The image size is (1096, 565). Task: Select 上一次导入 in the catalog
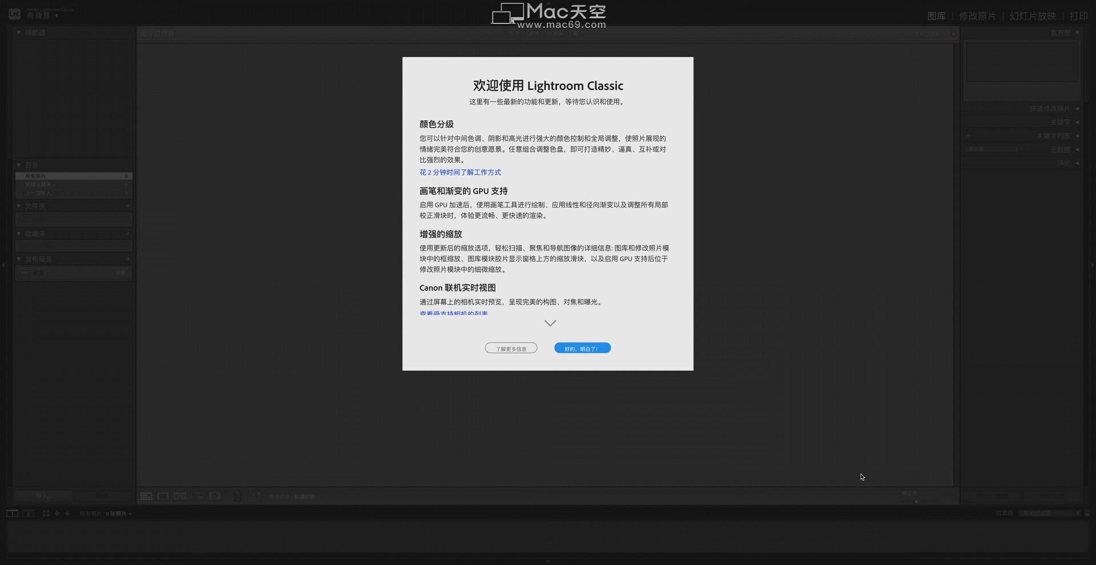pos(74,193)
